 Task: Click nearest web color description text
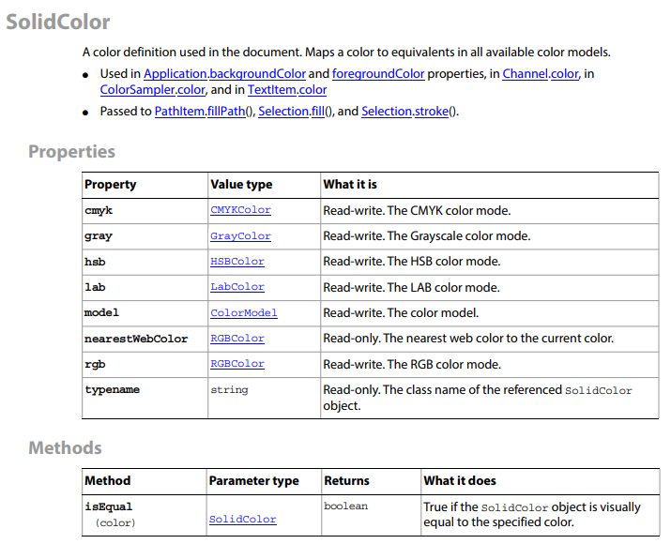tap(468, 339)
